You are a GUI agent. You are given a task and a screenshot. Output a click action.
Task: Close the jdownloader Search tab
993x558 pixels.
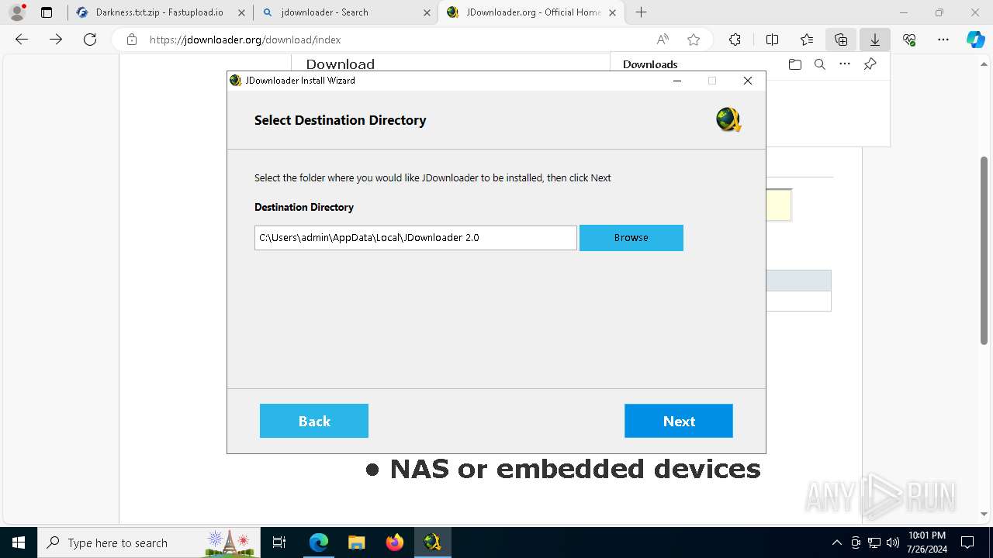click(426, 12)
